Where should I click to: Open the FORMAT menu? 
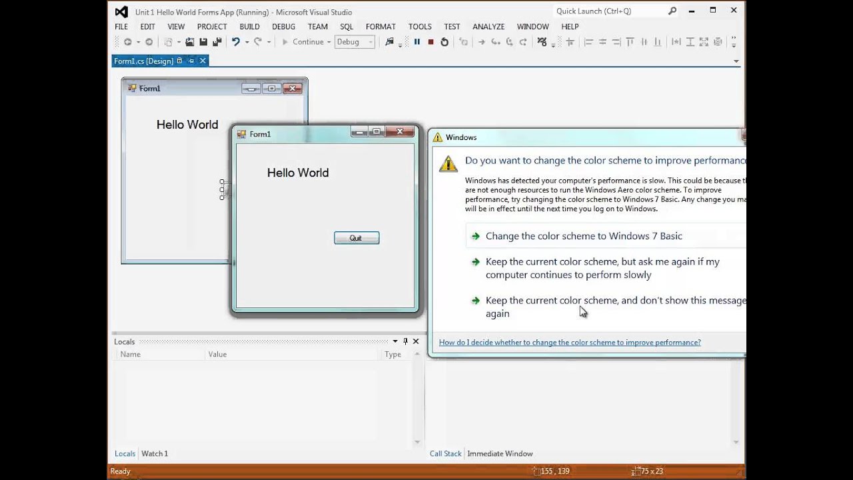point(381,27)
